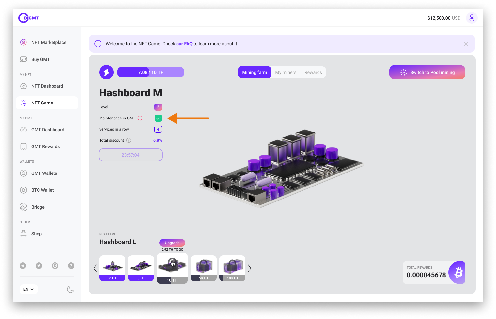This screenshot has height=319, width=496.
Task: Dismiss the welcome banner
Action: (x=466, y=44)
